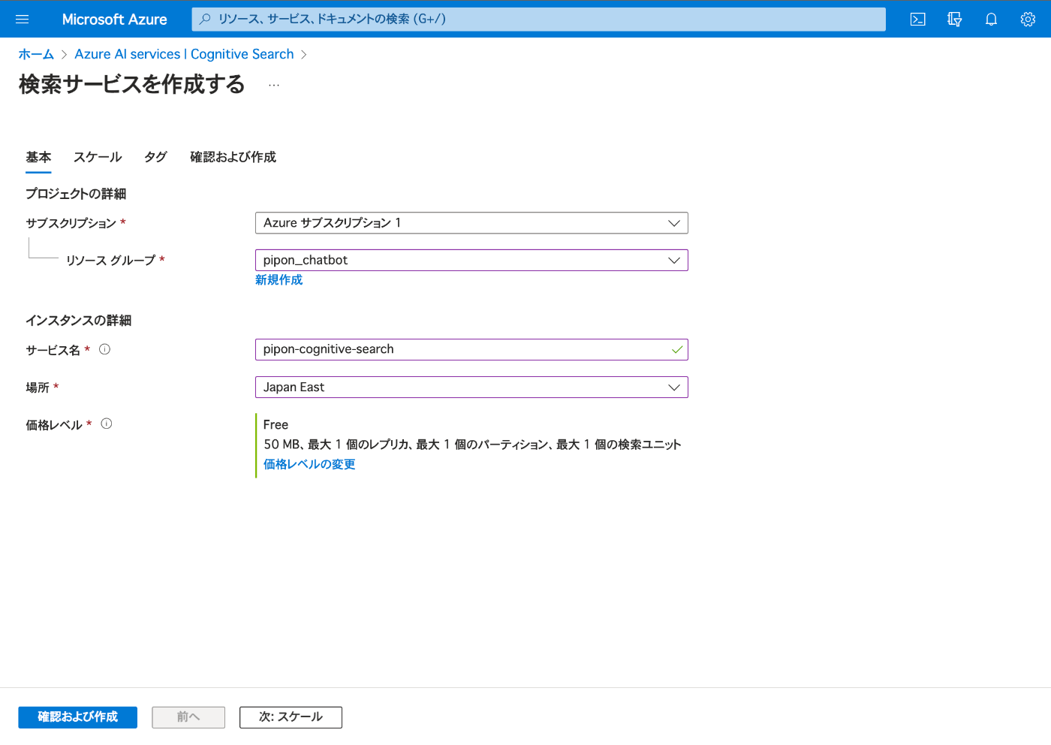Click 価格レベルの変更 link
Viewport: 1051px width, 745px height.
click(x=309, y=464)
